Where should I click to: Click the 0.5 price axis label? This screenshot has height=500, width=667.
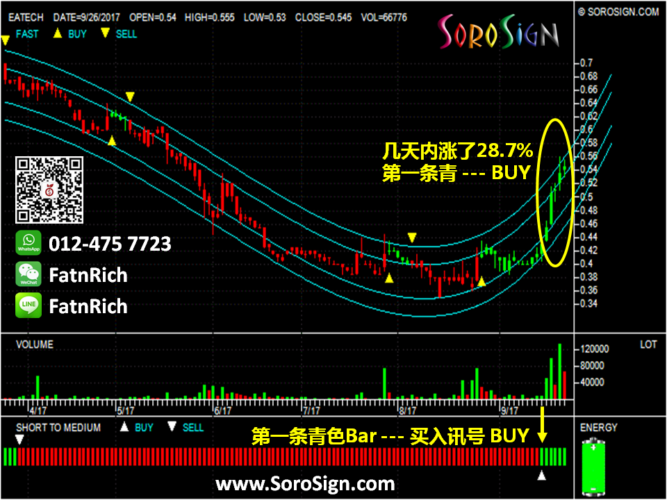586,197
